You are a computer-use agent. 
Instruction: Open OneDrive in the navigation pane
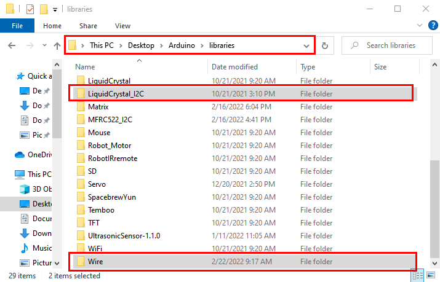pyautogui.click(x=33, y=155)
